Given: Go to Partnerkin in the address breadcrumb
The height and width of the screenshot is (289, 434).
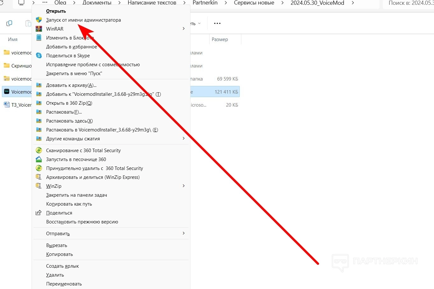Looking at the screenshot, I should point(205,3).
